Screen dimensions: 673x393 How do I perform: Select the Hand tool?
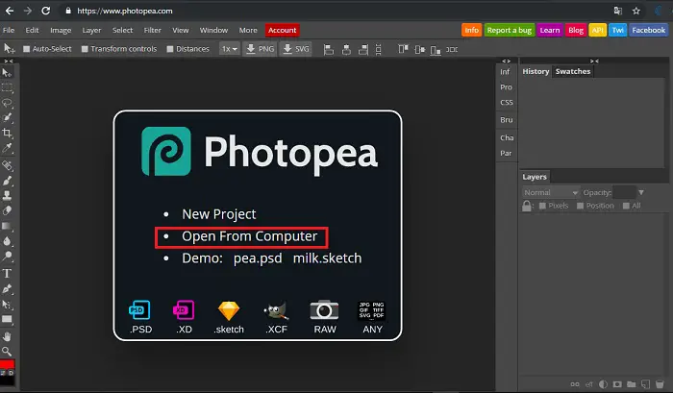click(x=8, y=336)
